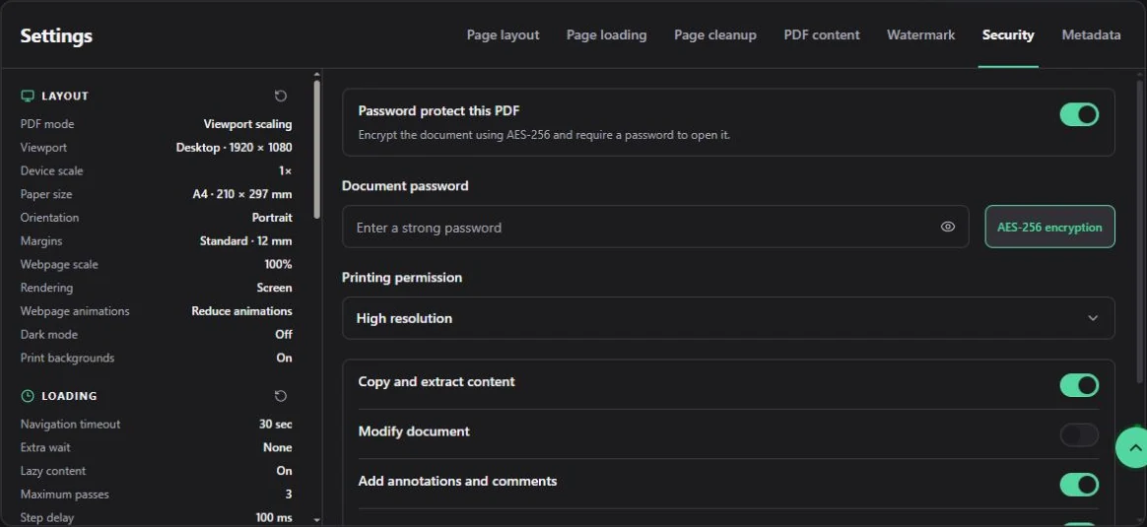Image resolution: width=1147 pixels, height=527 pixels.
Task: Click the Layout monitor icon
Action: point(27,96)
